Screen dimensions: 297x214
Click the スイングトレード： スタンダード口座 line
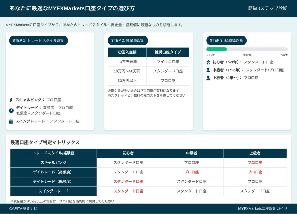[x=47, y=121]
